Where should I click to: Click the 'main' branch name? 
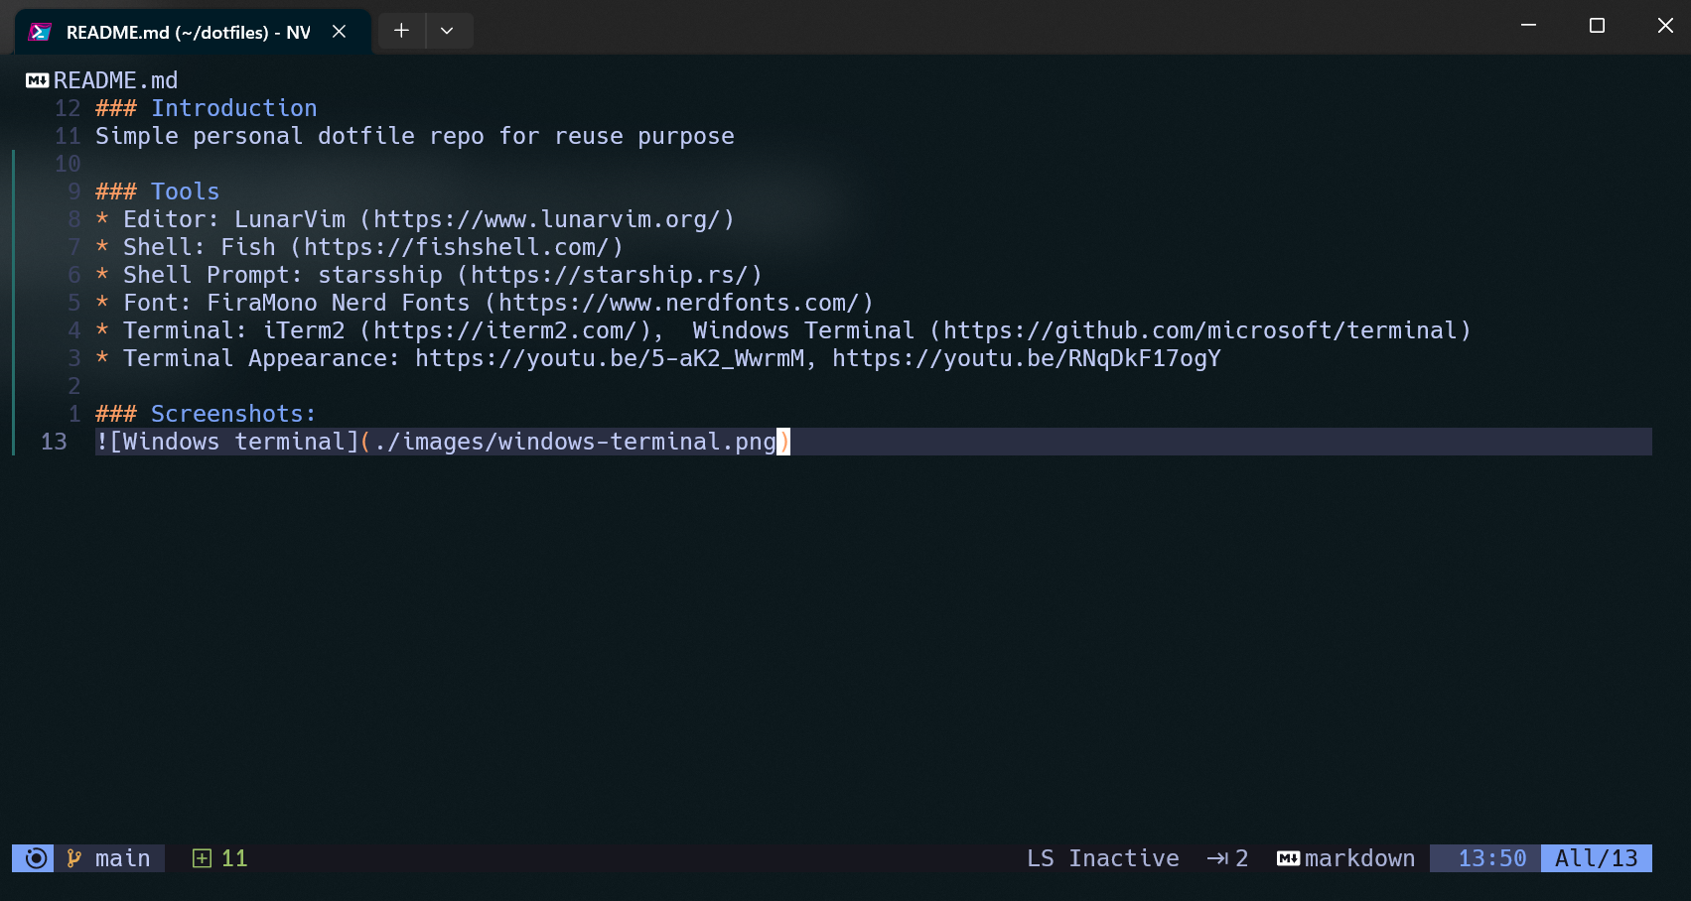tap(123, 858)
